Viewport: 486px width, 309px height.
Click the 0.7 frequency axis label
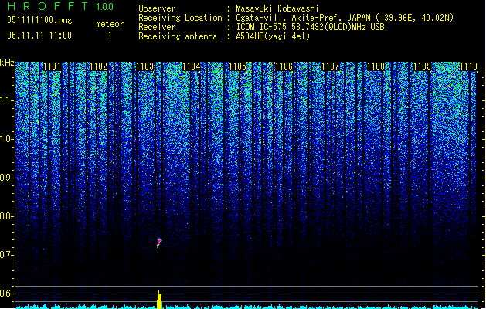coord(7,255)
